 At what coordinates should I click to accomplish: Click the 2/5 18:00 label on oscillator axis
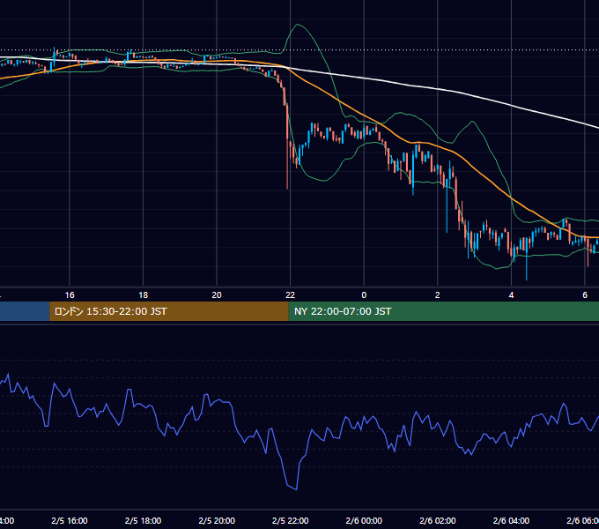(144, 520)
